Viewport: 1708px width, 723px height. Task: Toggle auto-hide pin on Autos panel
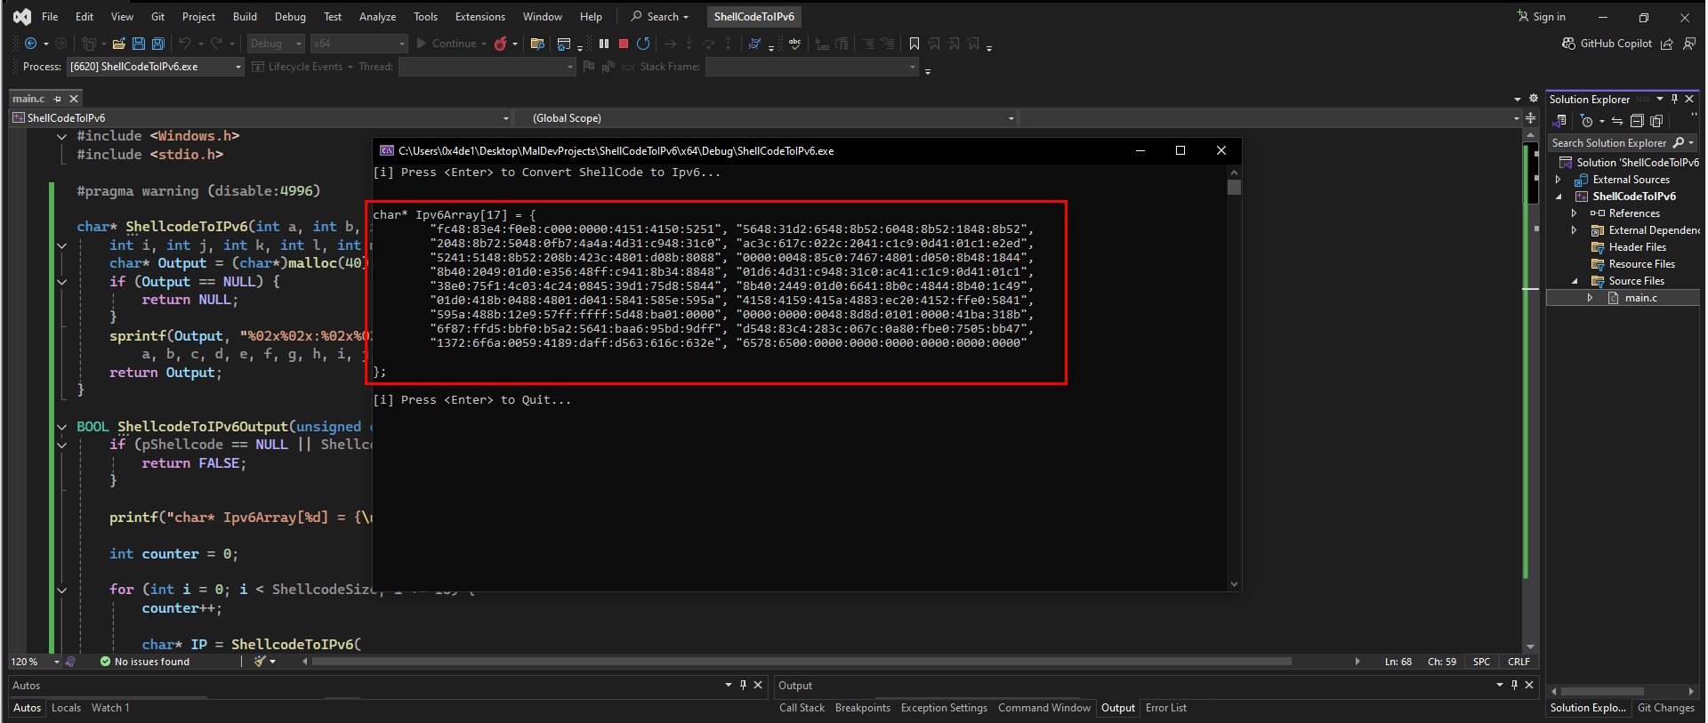[x=743, y=685]
